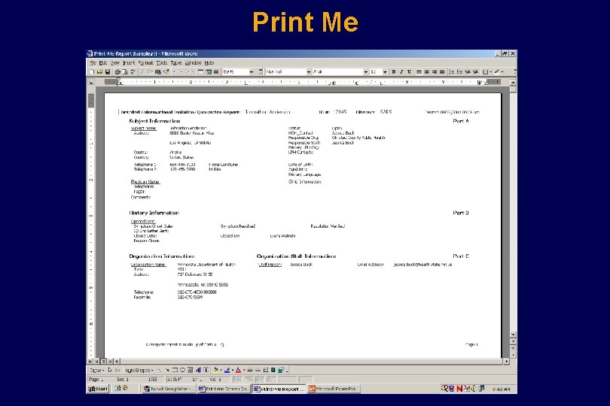Toggle Numbering list button

click(452, 72)
